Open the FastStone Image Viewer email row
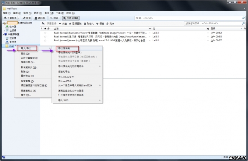The image size is (248, 161). [x=143, y=33]
